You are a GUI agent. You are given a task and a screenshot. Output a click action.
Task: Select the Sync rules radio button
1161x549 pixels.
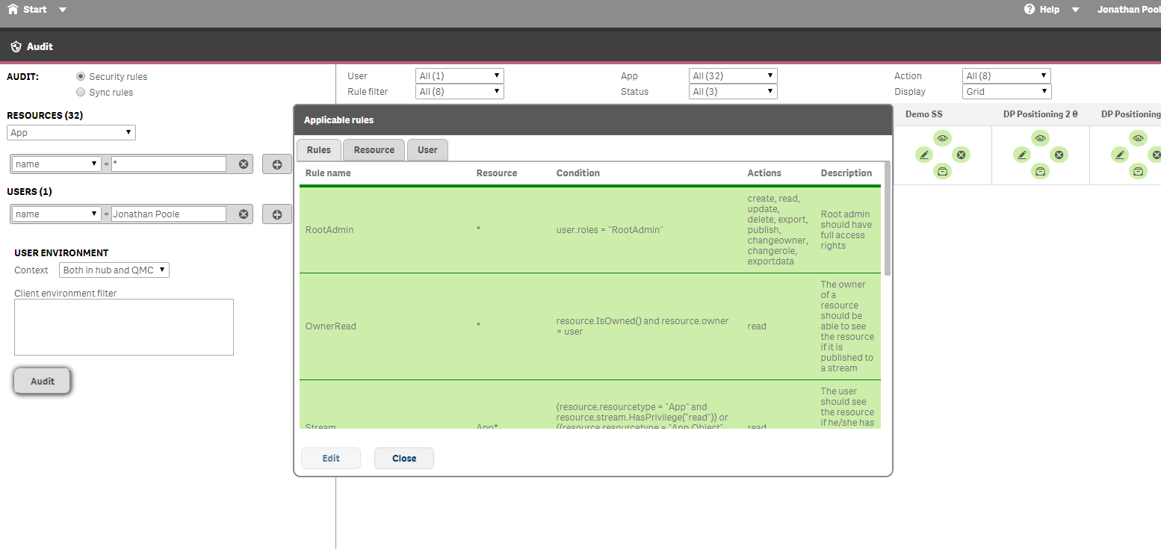coord(81,92)
